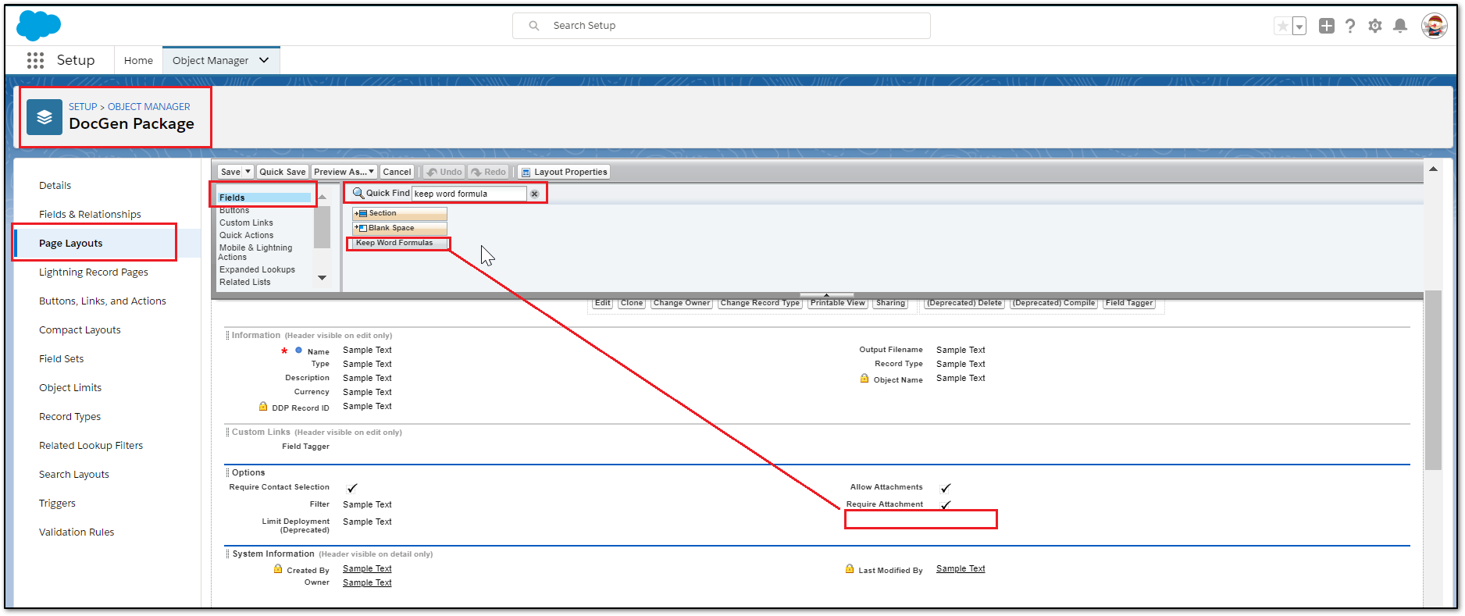Open Details in the sidebar
1465x616 pixels.
coord(55,185)
